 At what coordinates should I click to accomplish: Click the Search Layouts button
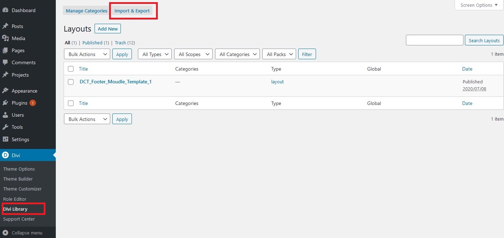tap(484, 40)
